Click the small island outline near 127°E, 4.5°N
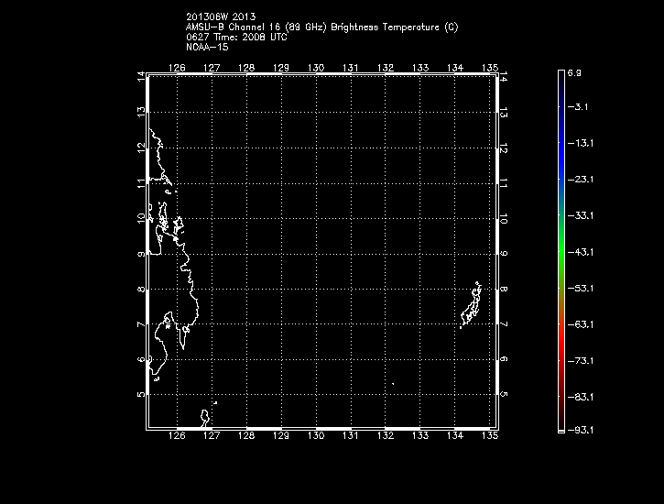This screenshot has width=664, height=504. click(205, 416)
